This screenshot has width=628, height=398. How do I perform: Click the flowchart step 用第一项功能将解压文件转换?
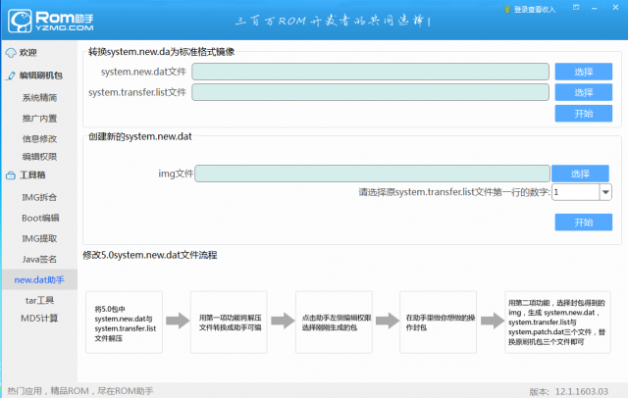pos(229,323)
